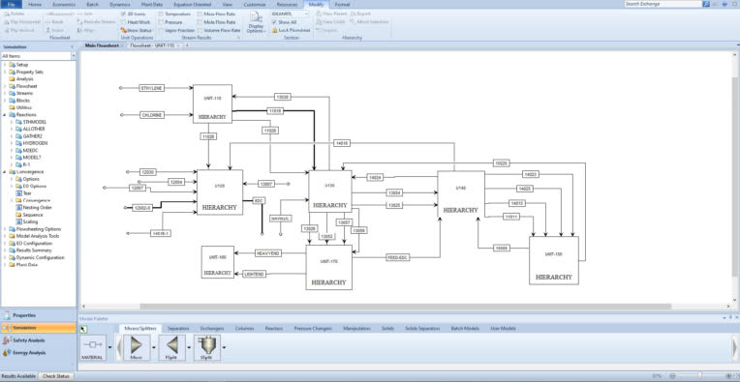This screenshot has height=382, width=740.
Task: Click the flowsheet horizontal scrollbar
Action: 405,307
